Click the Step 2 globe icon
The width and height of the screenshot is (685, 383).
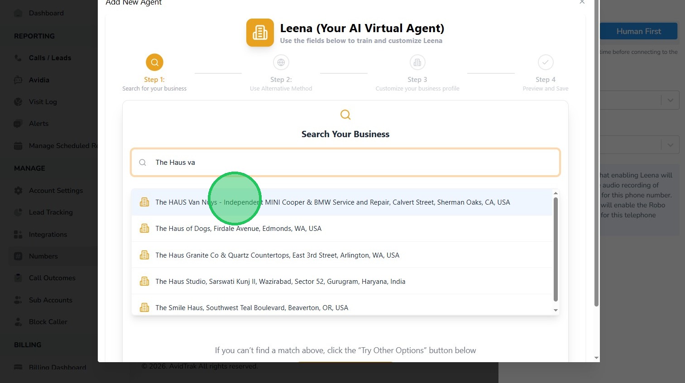pos(281,62)
